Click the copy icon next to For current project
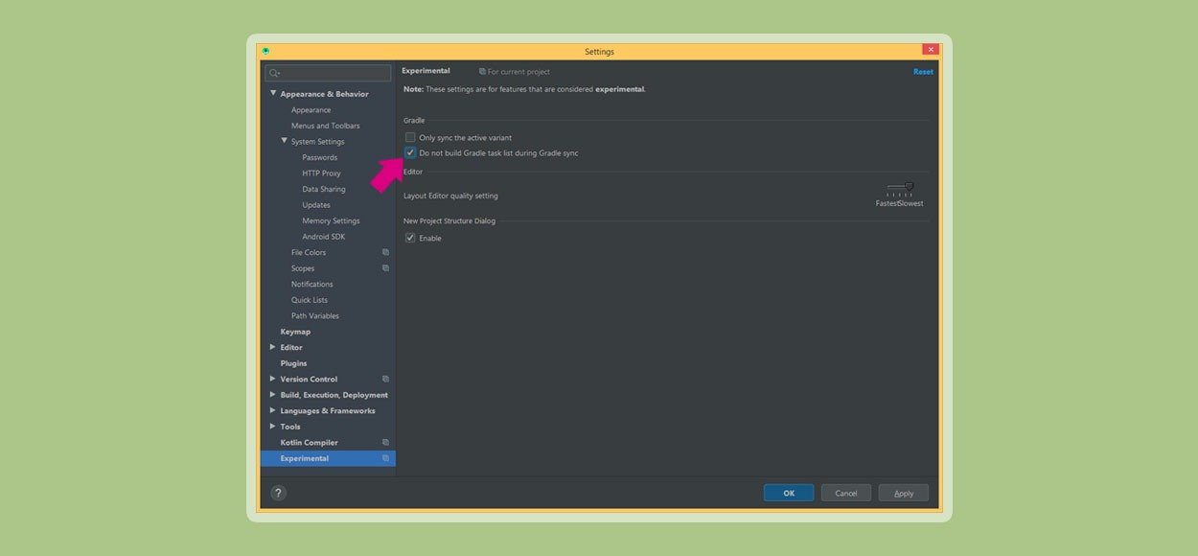1198x556 pixels. (x=482, y=72)
